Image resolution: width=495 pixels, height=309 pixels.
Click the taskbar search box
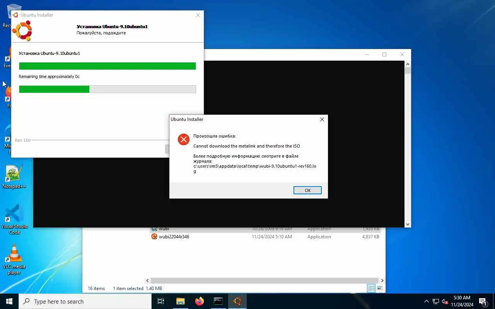(85, 301)
